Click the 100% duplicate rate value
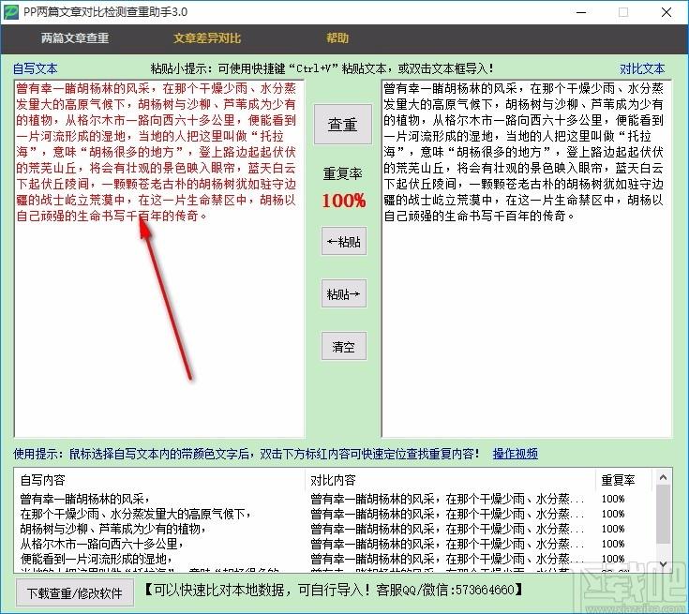The image size is (689, 614). coord(344,201)
